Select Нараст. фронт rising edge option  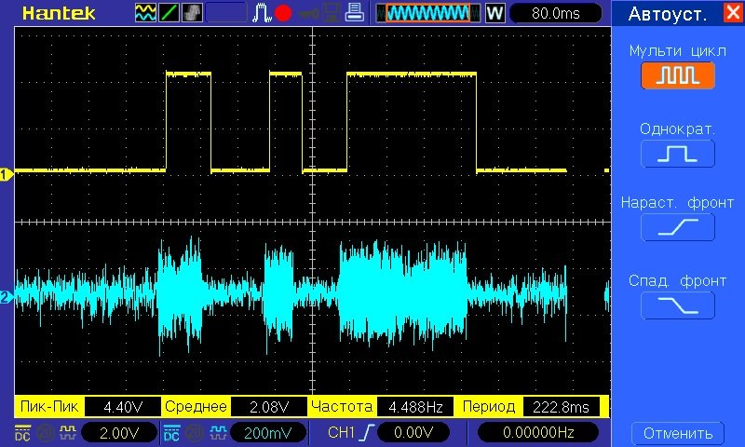coord(677,227)
